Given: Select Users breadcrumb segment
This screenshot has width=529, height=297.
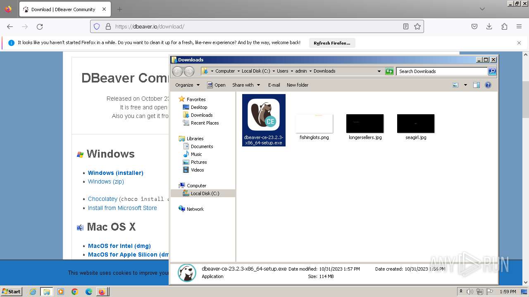Looking at the screenshot, I should (x=283, y=71).
